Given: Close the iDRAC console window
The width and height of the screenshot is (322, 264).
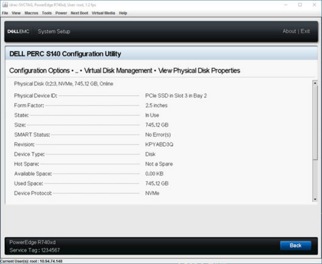Looking at the screenshot, I should [314, 5].
